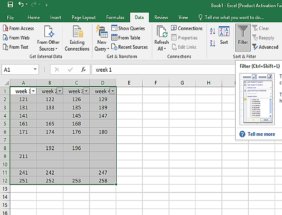Expand the Name Box dropdown arrow
This screenshot has width=282, height=215.
[35, 69]
